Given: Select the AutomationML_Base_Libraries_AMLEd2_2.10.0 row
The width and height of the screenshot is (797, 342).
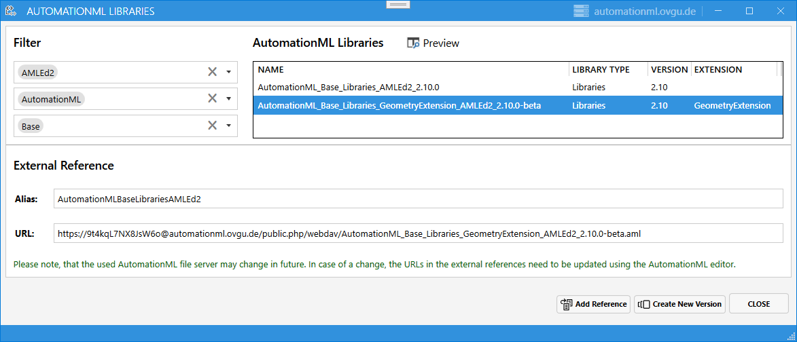Looking at the screenshot, I should coord(349,87).
